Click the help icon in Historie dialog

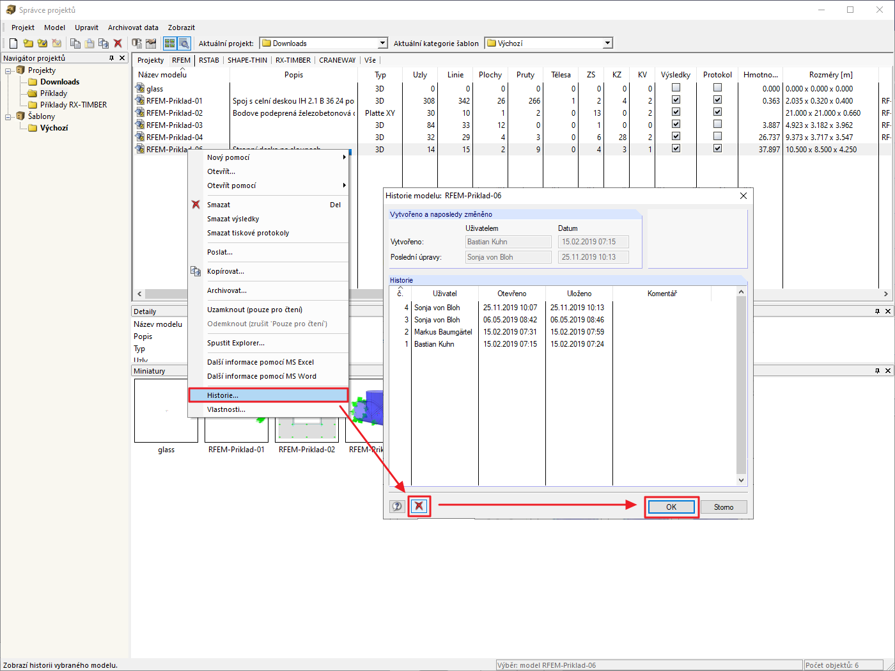pos(397,507)
